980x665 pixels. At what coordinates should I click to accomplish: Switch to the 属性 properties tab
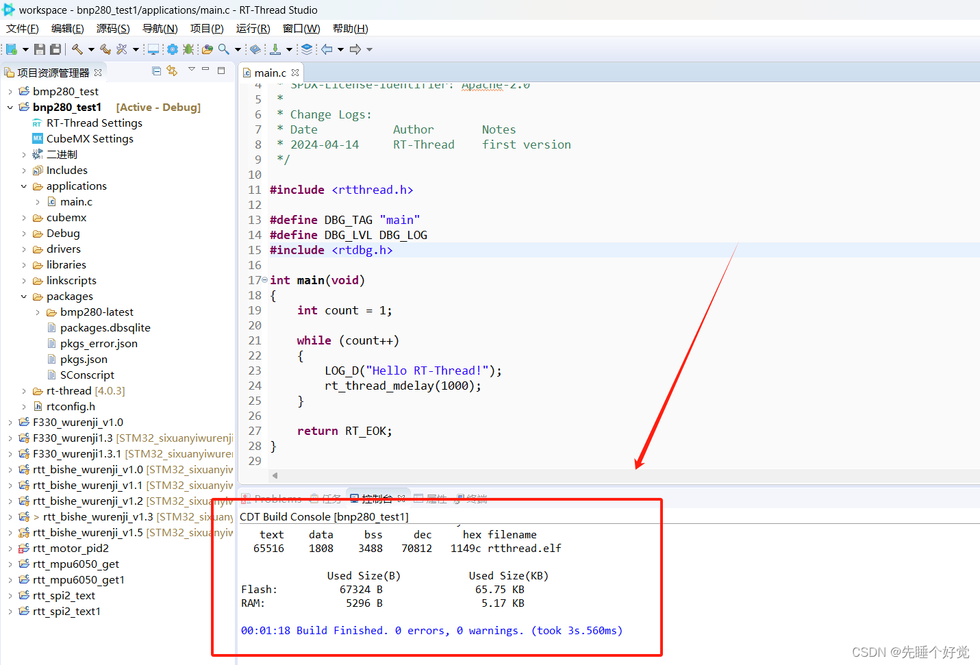(x=431, y=499)
